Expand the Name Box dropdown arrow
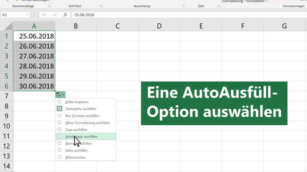The height and width of the screenshot is (172, 307). click(x=28, y=15)
